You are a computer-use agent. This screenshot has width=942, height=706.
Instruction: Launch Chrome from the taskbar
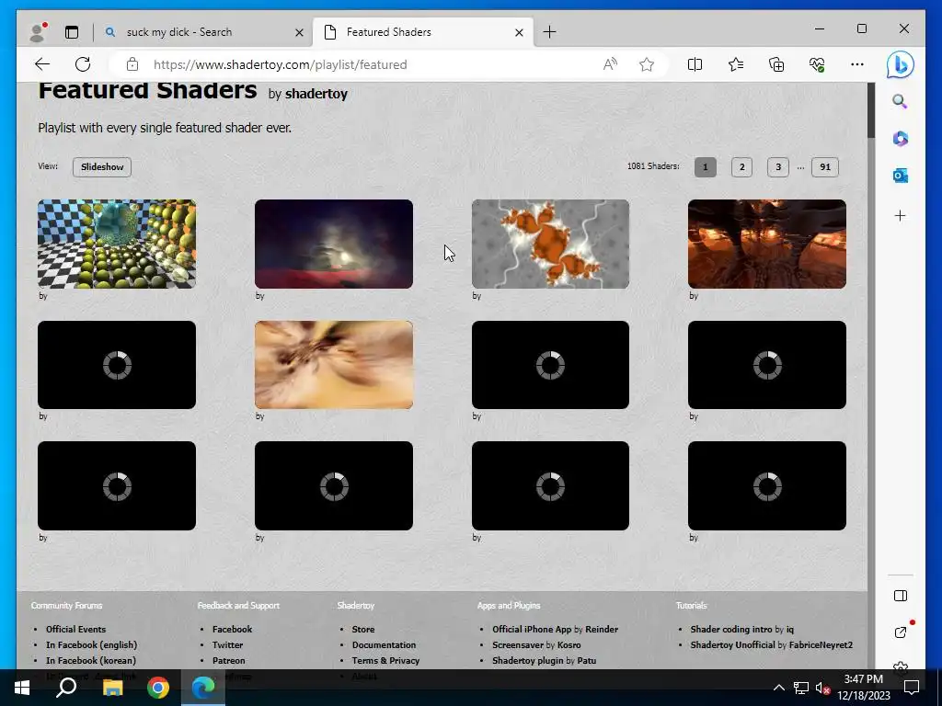158,688
